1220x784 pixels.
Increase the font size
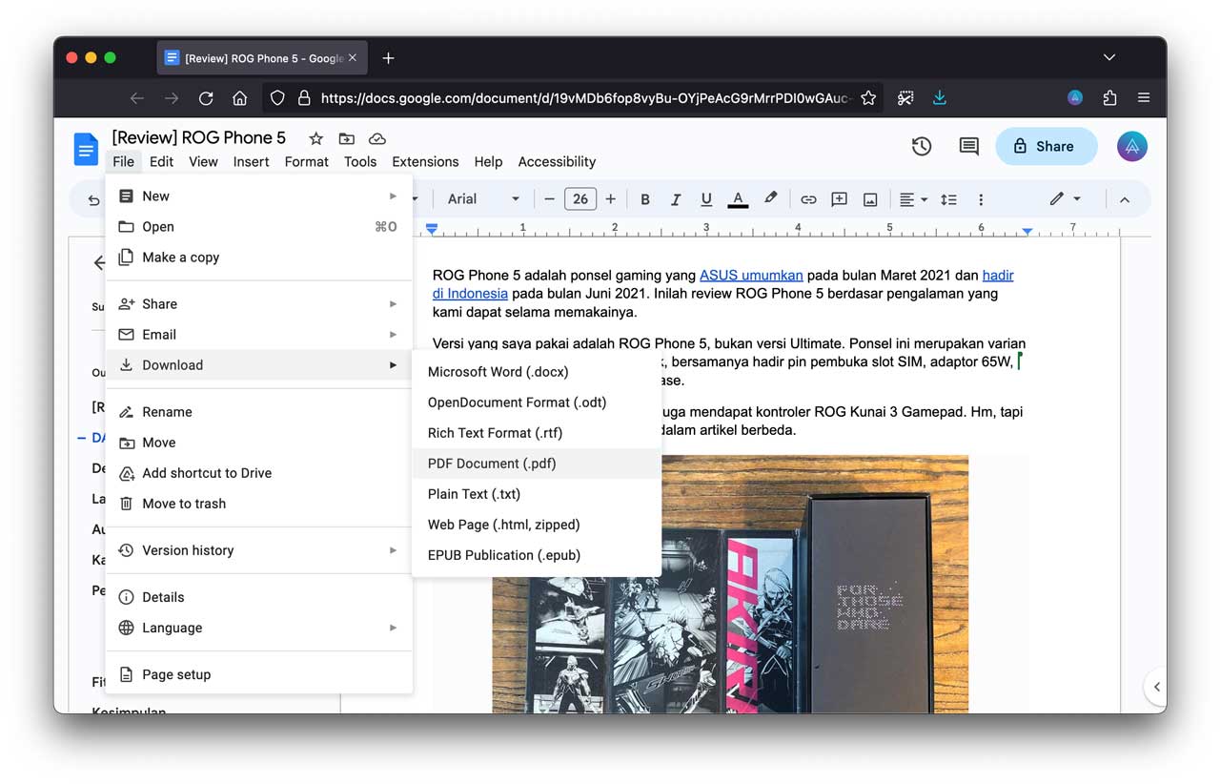610,199
